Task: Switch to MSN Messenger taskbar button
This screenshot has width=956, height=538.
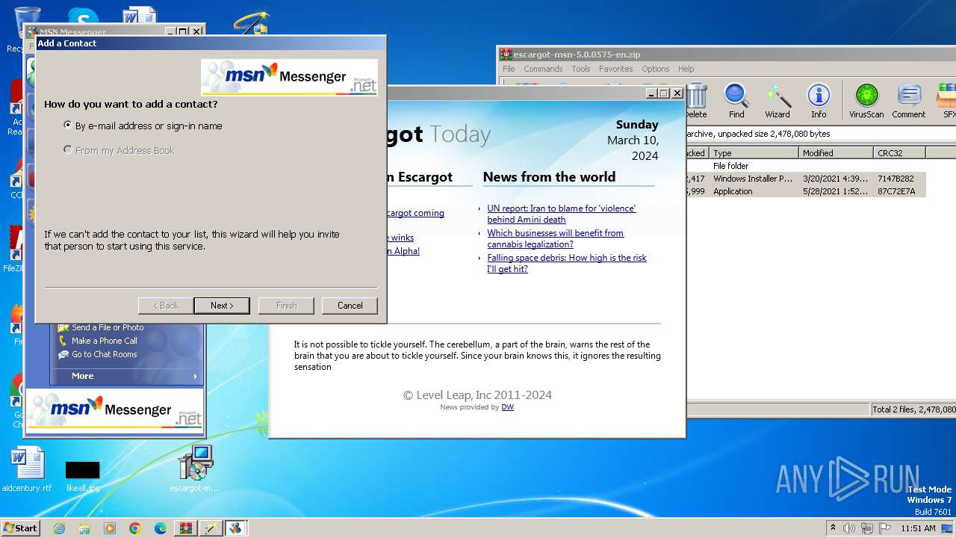Action: [235, 528]
